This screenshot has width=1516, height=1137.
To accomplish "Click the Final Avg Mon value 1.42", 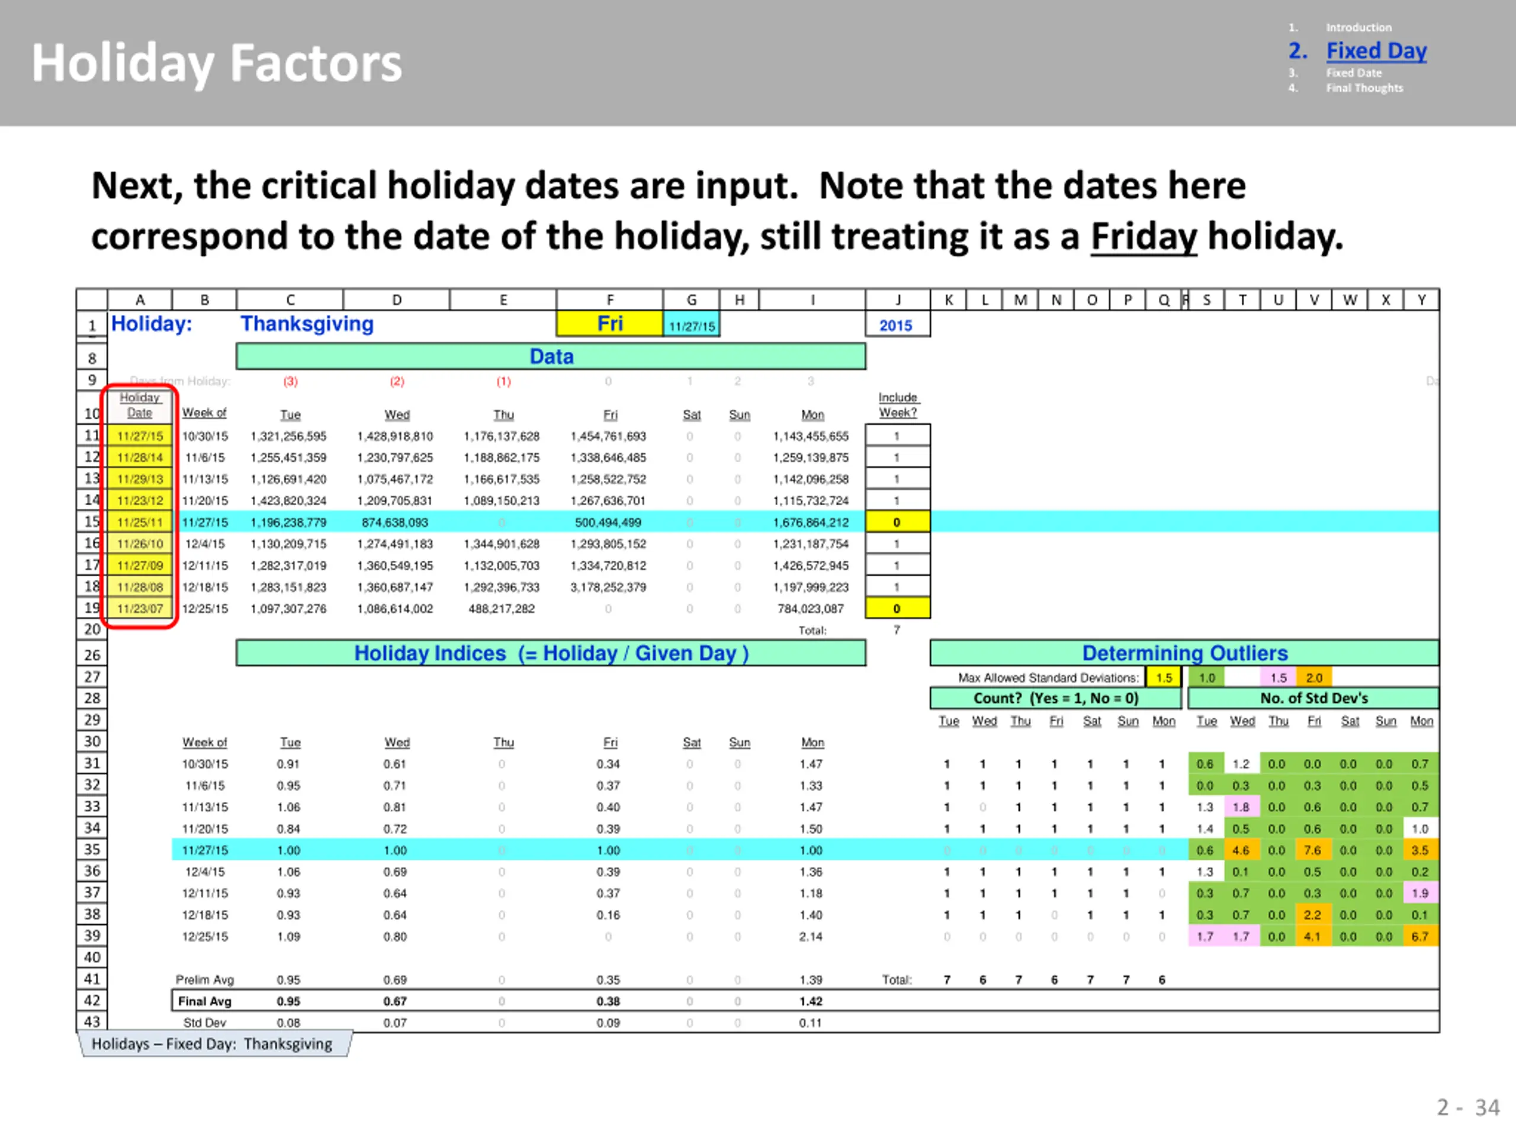I will tap(811, 1001).
